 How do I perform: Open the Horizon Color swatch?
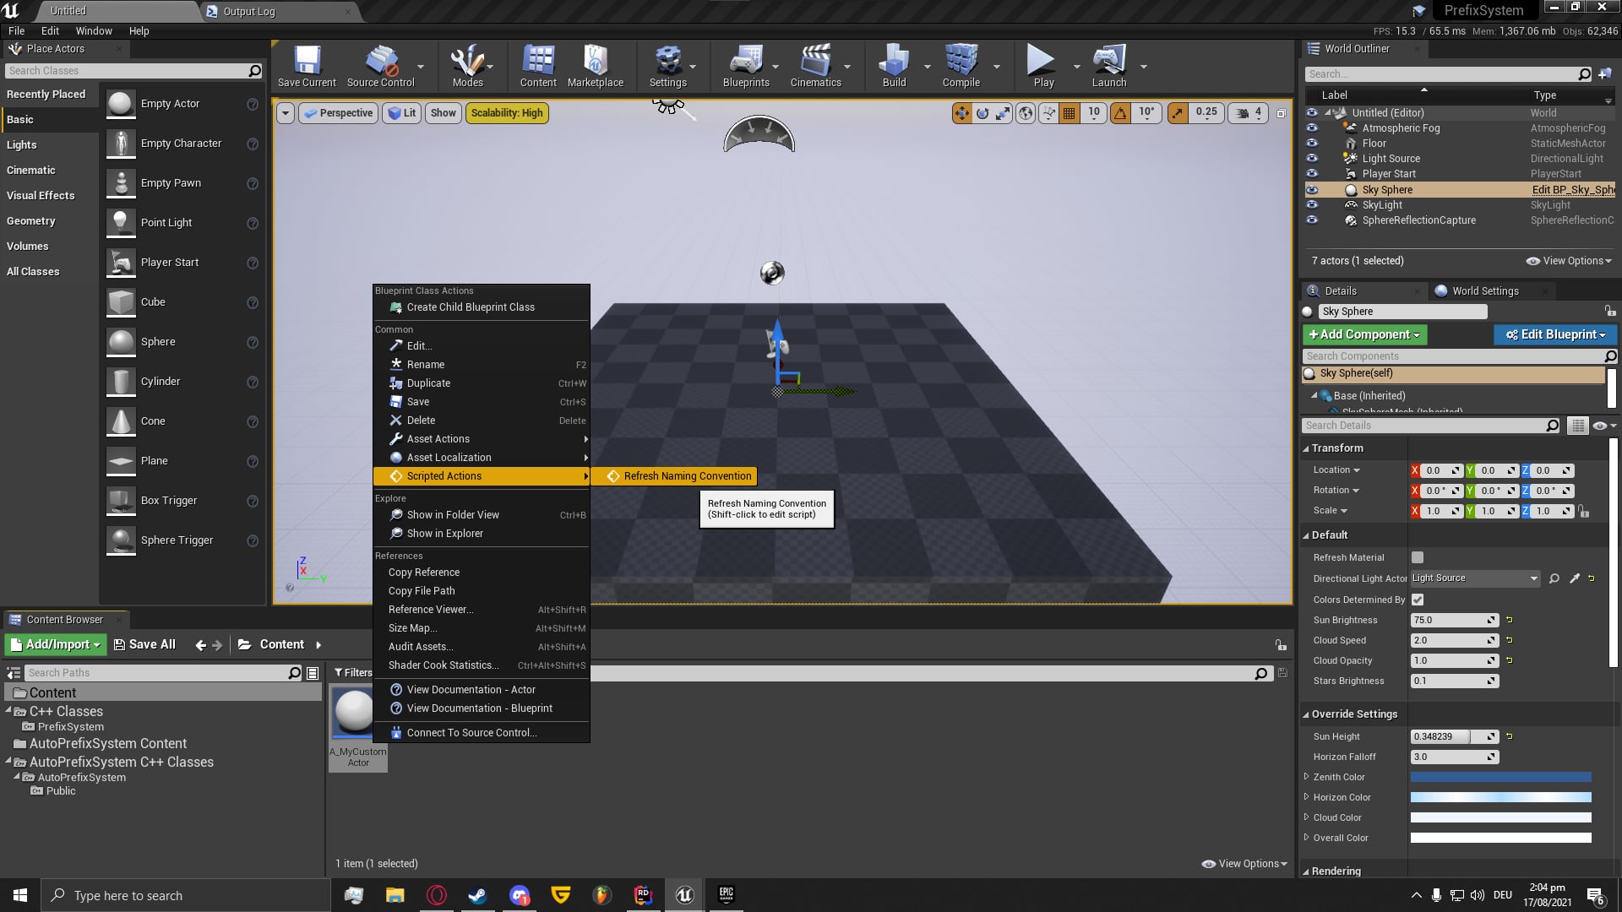(x=1501, y=797)
